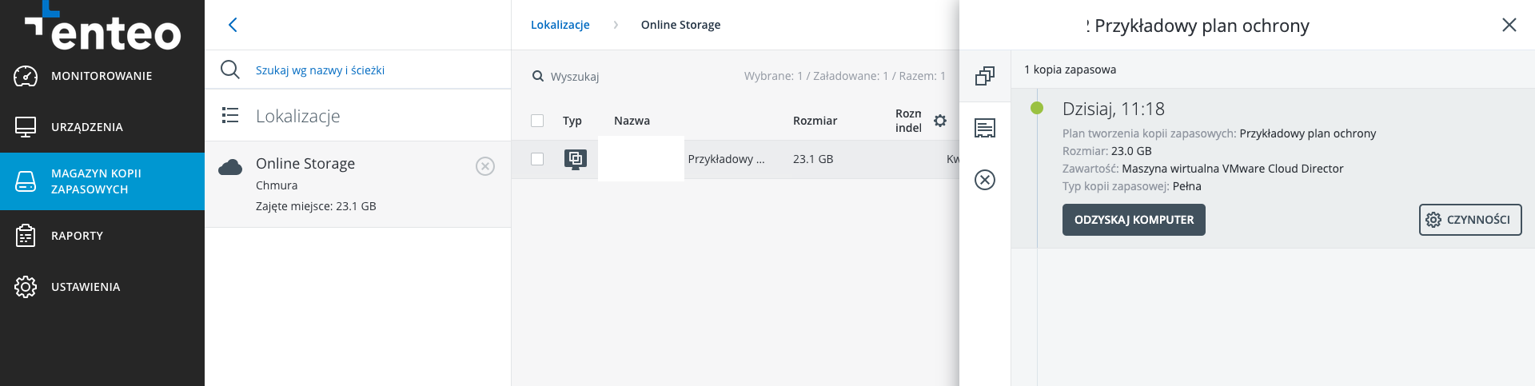Click the circled X delete icon in side panel

coord(985,180)
